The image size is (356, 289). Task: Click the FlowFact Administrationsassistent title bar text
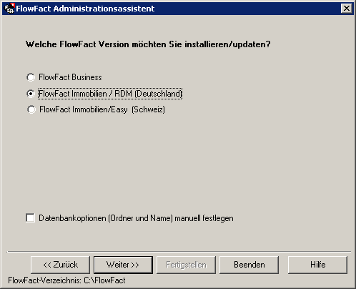[x=85, y=9]
